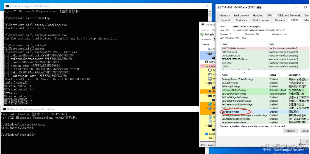Select the SeCreateTokenPrivilege row

tap(265, 108)
